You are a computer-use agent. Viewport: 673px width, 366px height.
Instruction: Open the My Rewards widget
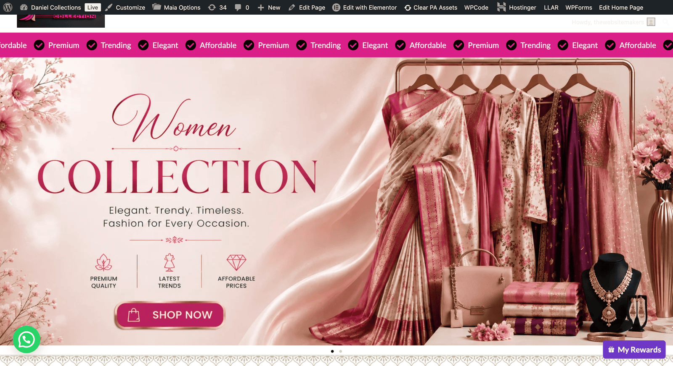click(x=634, y=350)
